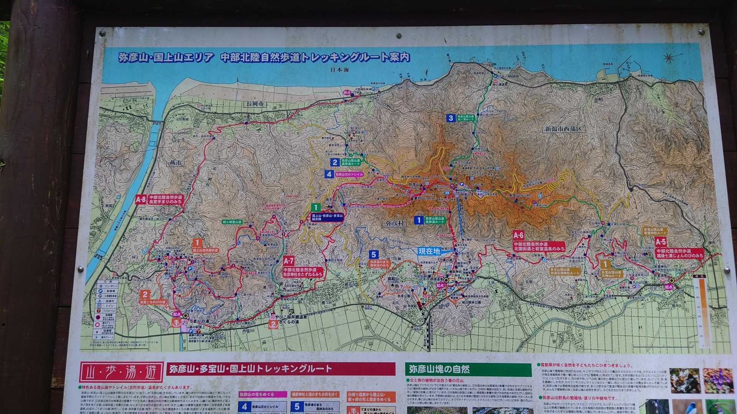This screenshot has width=737, height=414.
Task: Click the 山・歩・湯・遊 logo box
Action: coord(121,372)
